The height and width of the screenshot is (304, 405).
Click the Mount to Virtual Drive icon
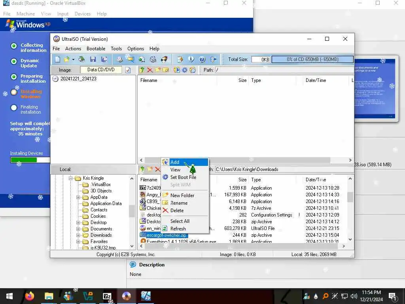coord(153,59)
